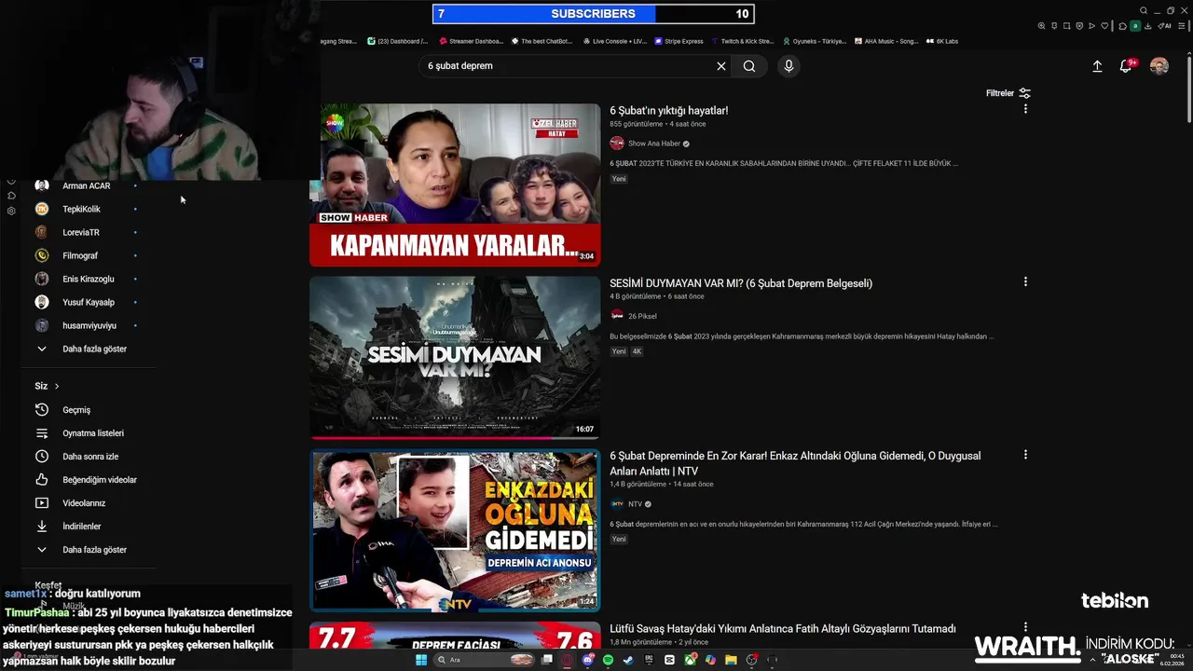This screenshot has width=1193, height=671.
Task: Open title 'SESİMİ DUYMAYAN VAR MI? (6 Şubat Deprem Belgeseli)'
Action: point(741,283)
